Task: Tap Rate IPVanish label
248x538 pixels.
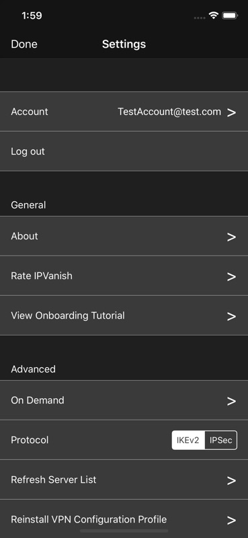Action: [x=42, y=276]
